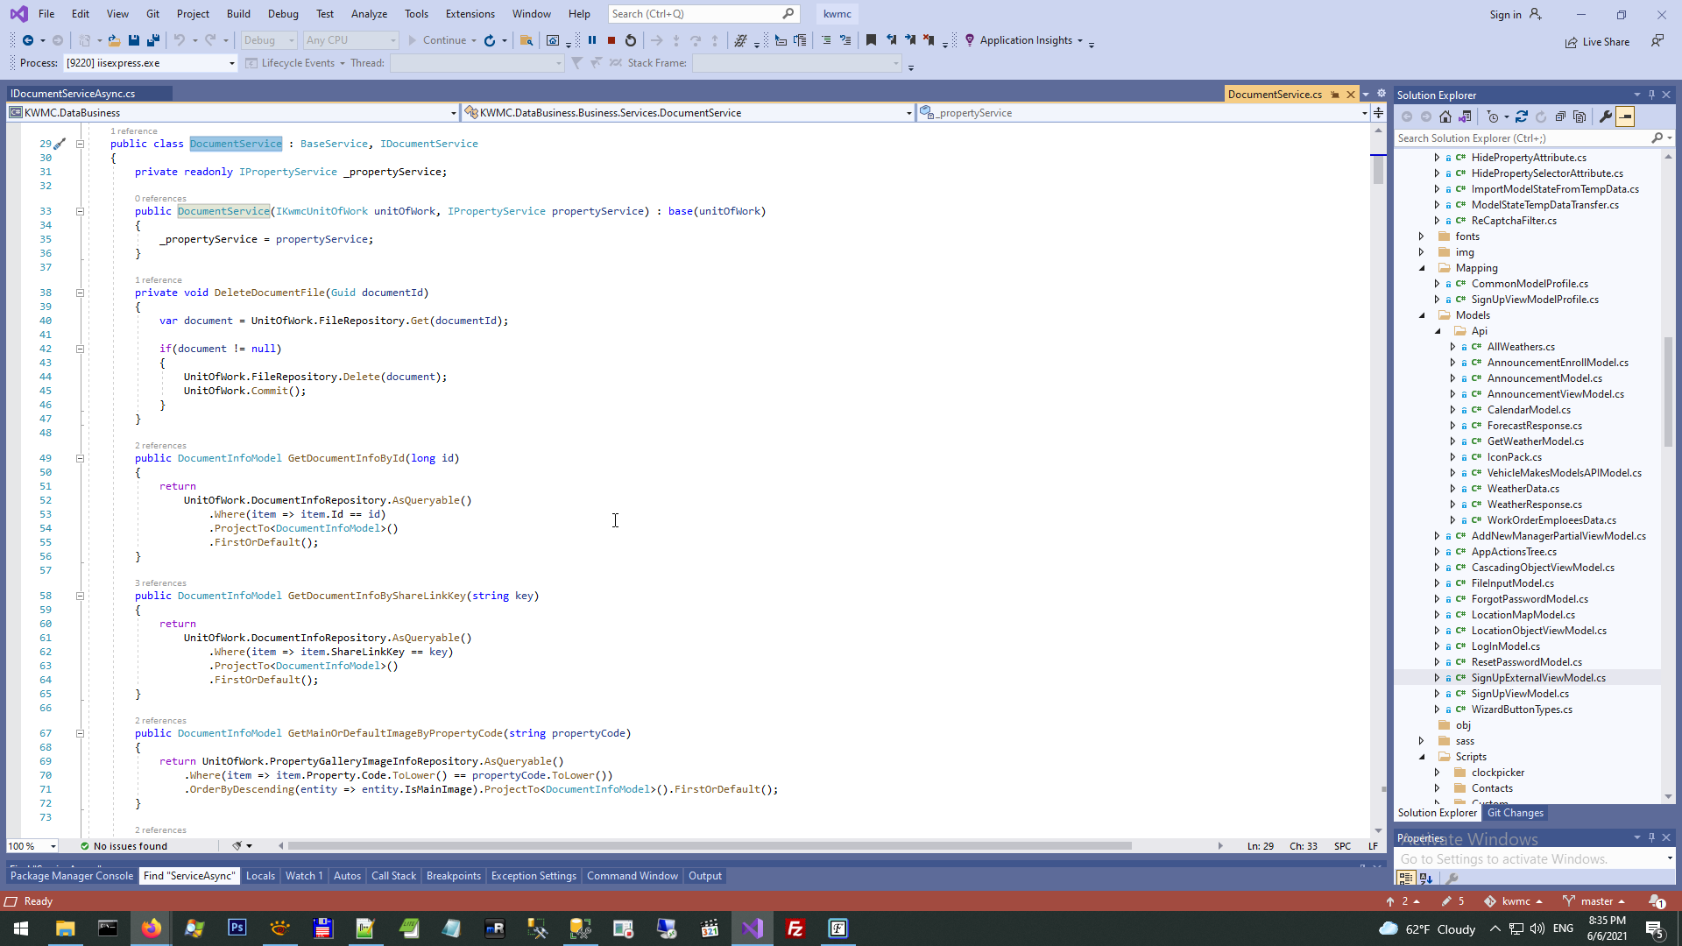Toggle pin on DocumentService.cs tab
The height and width of the screenshot is (946, 1682).
point(1335,95)
